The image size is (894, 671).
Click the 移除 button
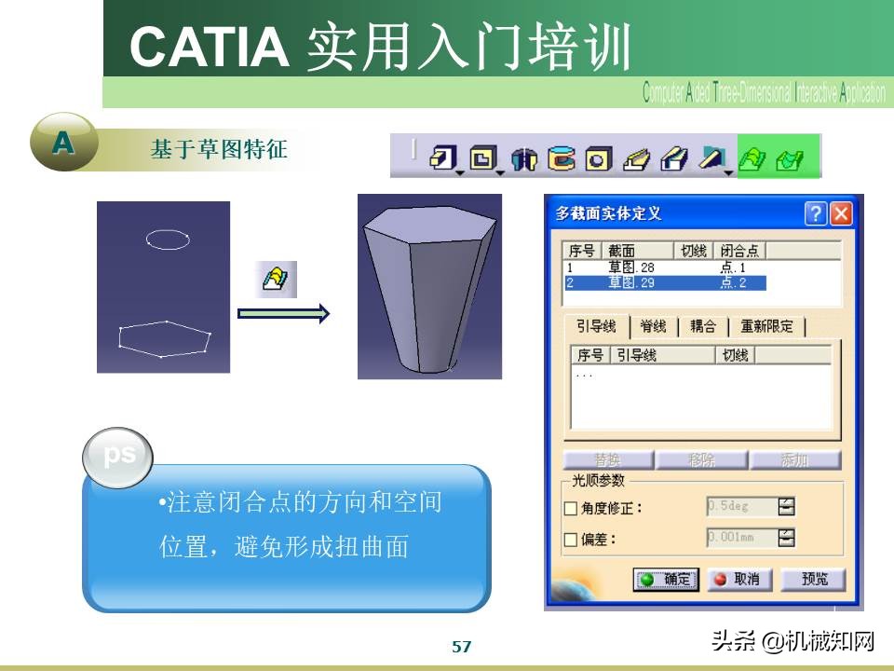(701, 459)
